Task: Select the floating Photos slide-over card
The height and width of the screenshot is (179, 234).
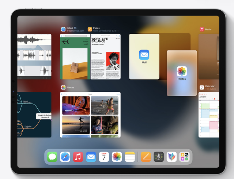Action: 182,73
